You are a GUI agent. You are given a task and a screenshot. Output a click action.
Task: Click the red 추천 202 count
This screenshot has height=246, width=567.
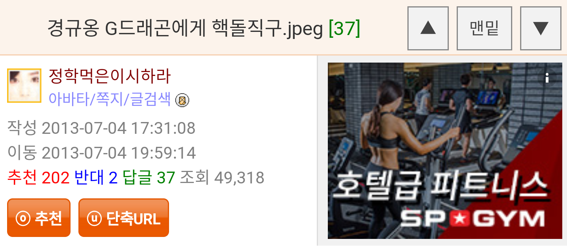pyautogui.click(x=38, y=178)
